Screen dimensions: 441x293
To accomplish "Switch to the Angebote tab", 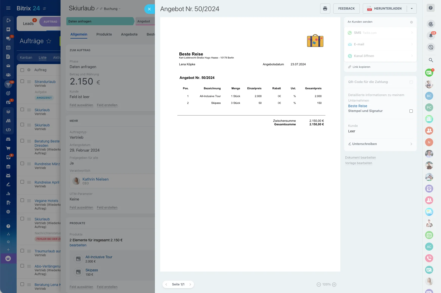I will (x=129, y=34).
